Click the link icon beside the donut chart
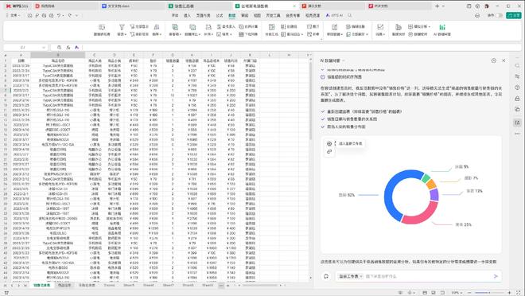This screenshot has height=296, width=525. click(x=329, y=152)
